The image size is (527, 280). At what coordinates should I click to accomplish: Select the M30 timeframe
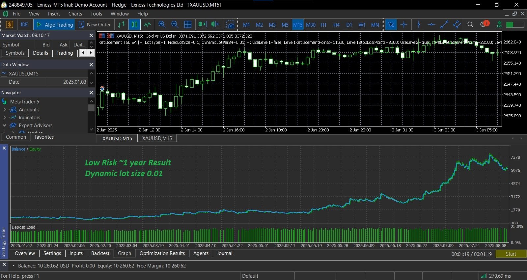click(311, 25)
